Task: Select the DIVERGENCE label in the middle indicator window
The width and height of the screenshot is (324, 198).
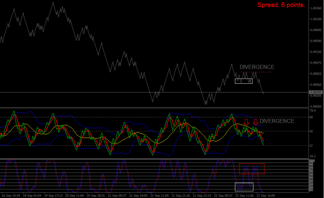Action: tap(277, 121)
